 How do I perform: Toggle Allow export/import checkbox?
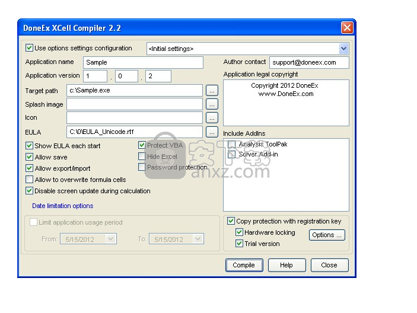(x=29, y=168)
